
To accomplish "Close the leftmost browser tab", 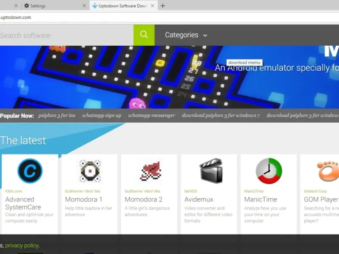I will tap(16, 6).
